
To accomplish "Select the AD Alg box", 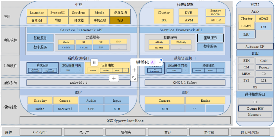I will [159, 42].
